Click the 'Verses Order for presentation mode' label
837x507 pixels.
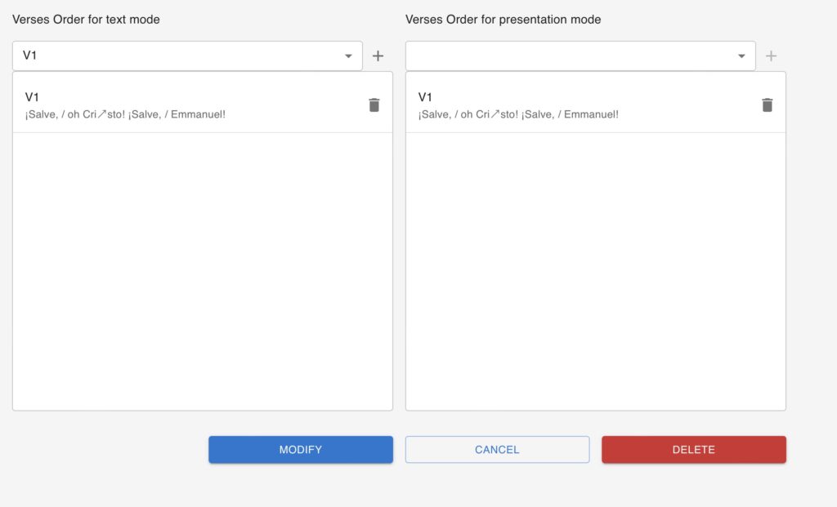(x=503, y=20)
